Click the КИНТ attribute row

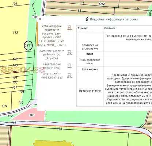point(90,54)
